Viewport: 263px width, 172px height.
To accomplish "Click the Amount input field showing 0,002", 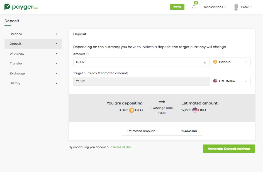I will (141, 62).
